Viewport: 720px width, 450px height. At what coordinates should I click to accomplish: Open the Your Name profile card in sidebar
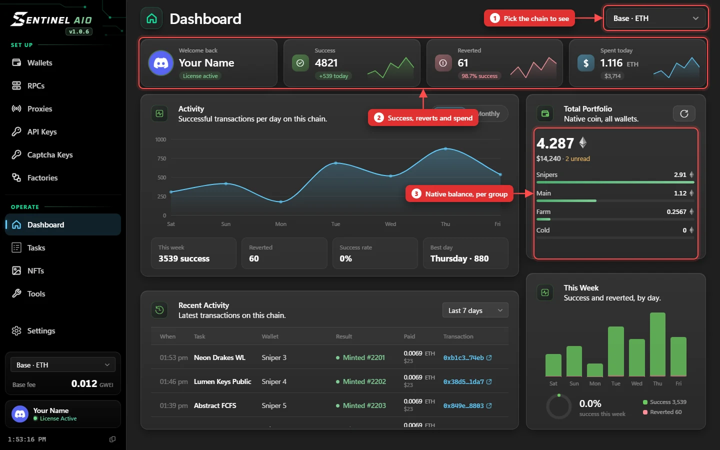(63, 414)
